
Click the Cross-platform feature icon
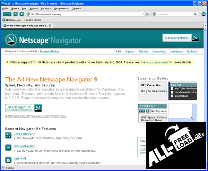[8, 135]
